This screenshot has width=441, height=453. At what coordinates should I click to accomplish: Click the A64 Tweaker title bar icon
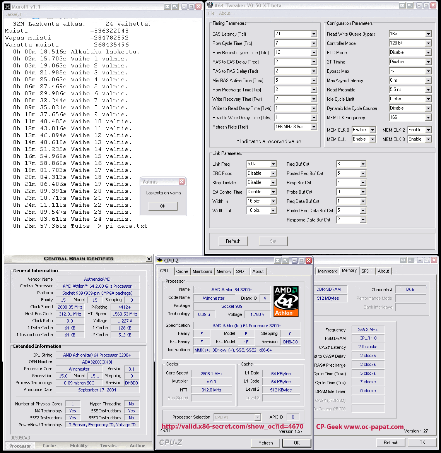tap(210, 5)
